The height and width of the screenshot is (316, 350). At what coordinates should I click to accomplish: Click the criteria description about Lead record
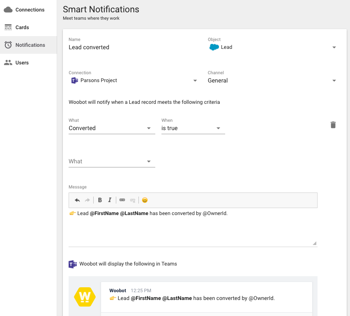tap(144, 102)
